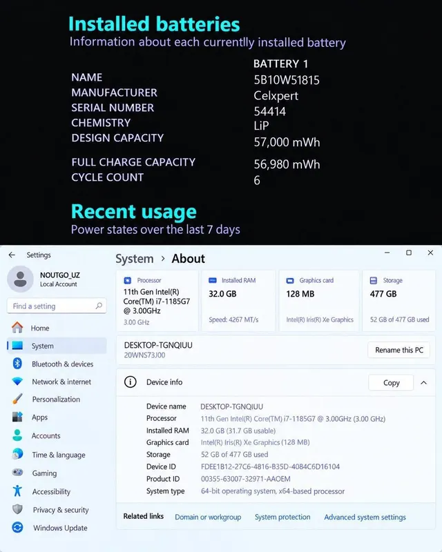Click the Installed RAM icon
This screenshot has width=442, height=552.
213,280
